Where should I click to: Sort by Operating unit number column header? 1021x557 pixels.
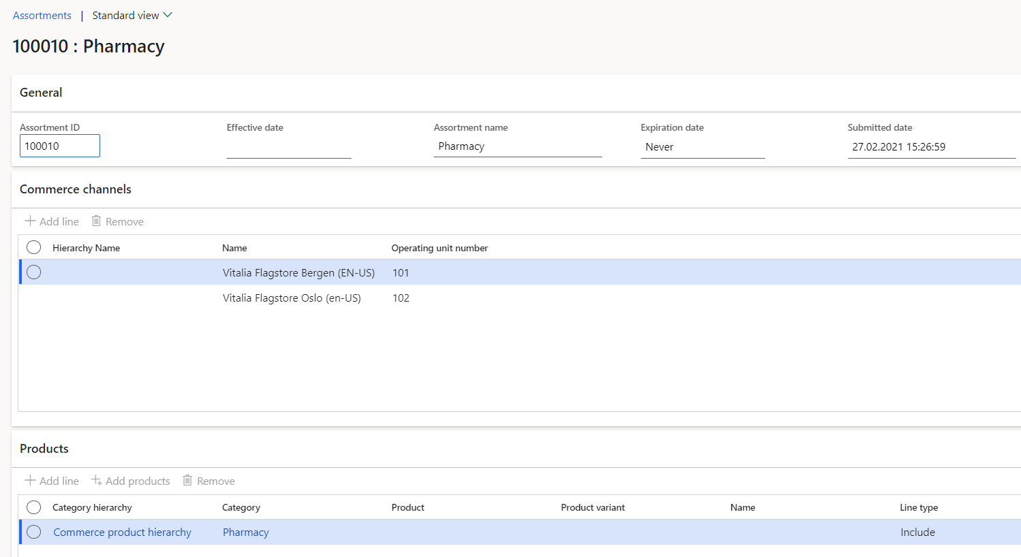tap(440, 248)
